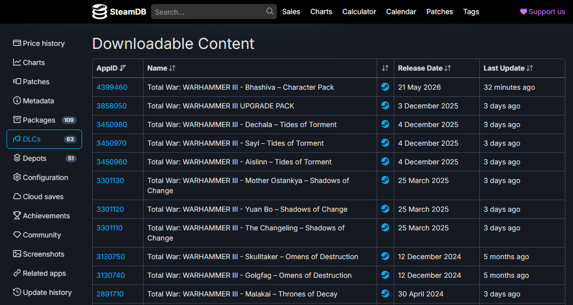Open Steam store icon for Bhashiva Character Pack
Screen dimensions: 573x305
click(385, 87)
